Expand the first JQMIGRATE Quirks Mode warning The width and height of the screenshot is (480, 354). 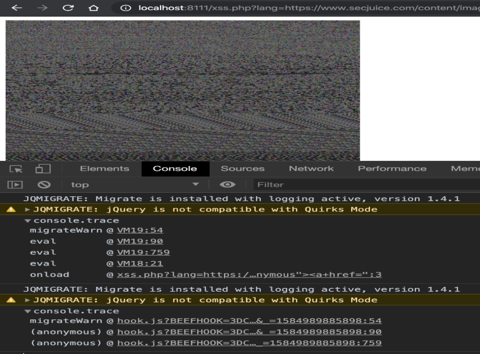(x=27, y=210)
